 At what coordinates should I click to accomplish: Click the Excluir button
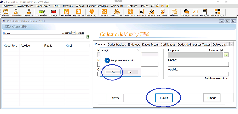[164, 98]
